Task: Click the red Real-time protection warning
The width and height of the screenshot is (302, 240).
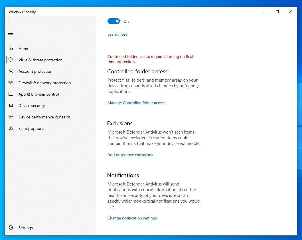Action: [x=151, y=59]
